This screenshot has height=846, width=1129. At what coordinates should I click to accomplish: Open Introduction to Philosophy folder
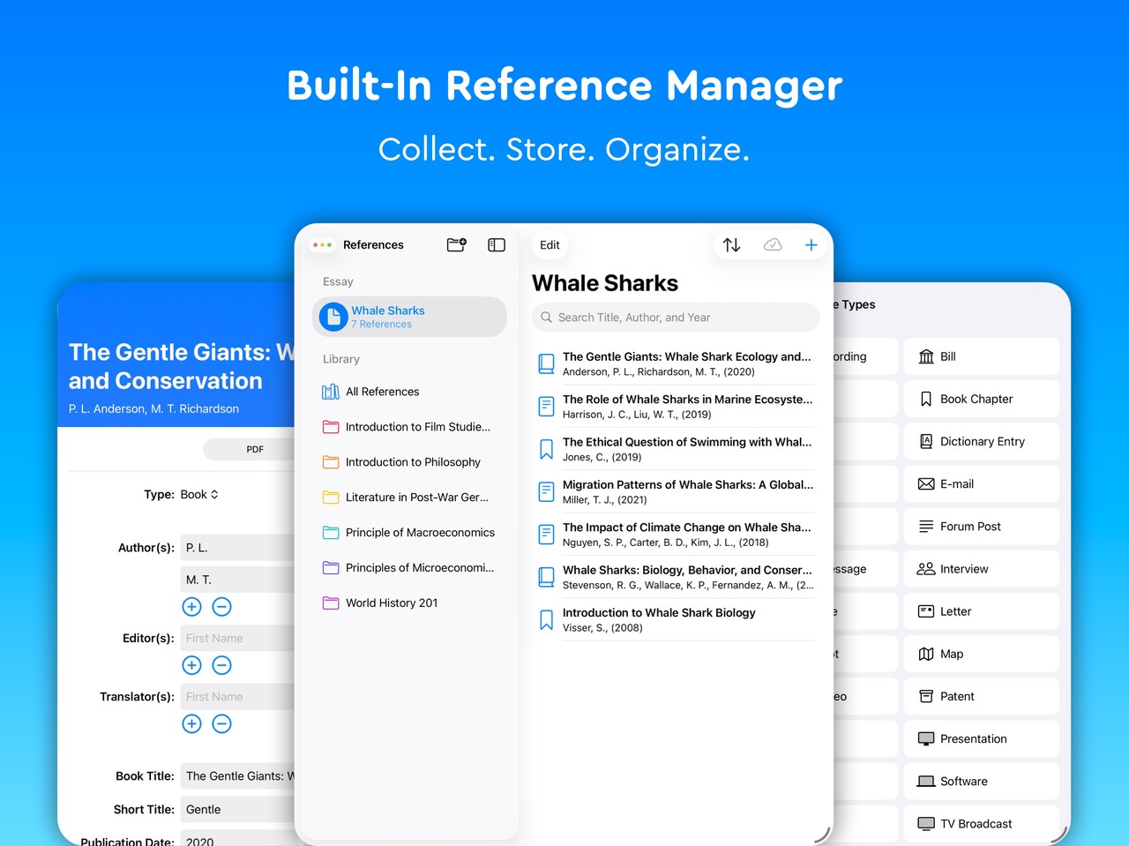pyautogui.click(x=409, y=462)
